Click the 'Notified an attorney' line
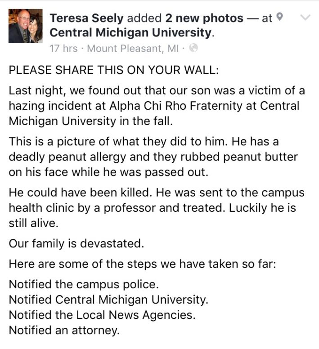The height and width of the screenshot is (349, 319). [x=64, y=330]
